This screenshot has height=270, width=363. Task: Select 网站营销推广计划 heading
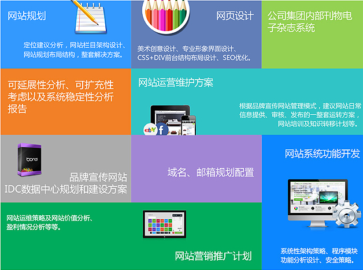(x=213, y=256)
